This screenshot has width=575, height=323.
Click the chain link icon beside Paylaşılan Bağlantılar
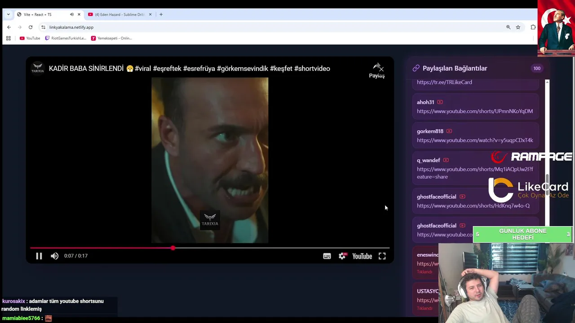416,68
